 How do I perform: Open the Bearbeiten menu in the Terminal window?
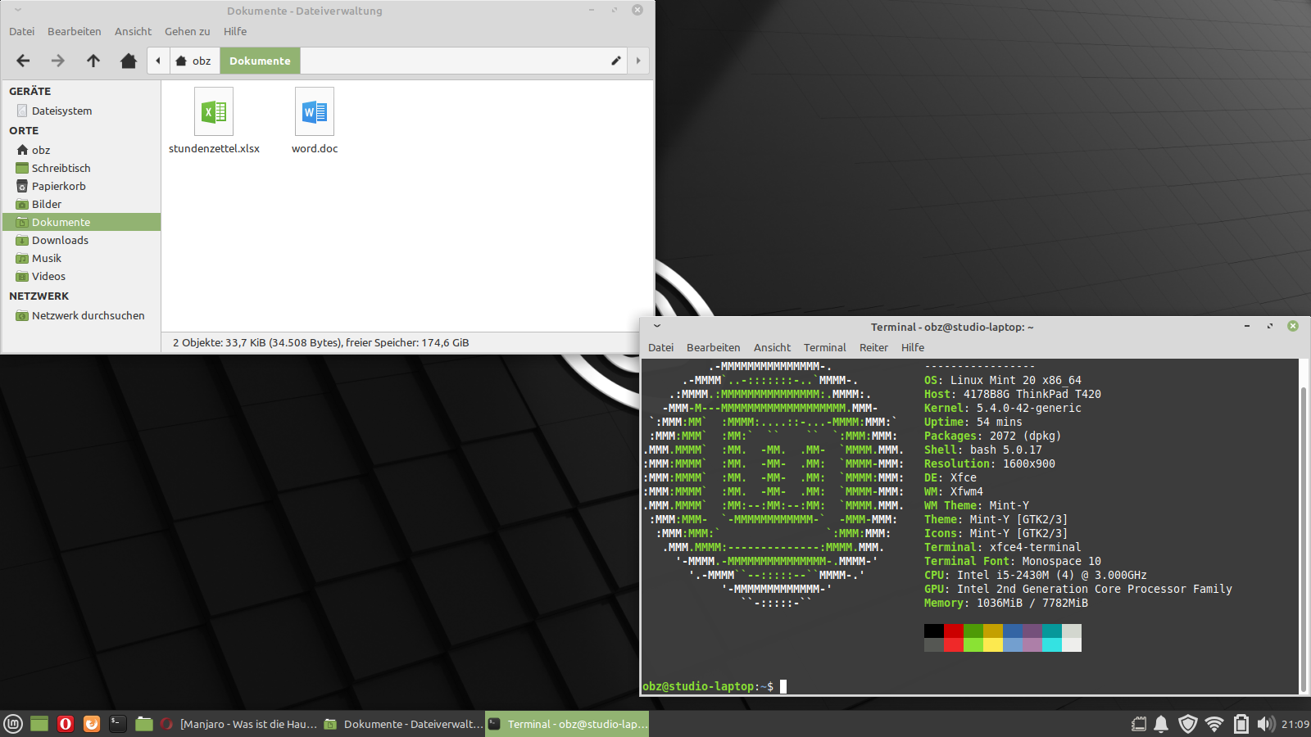[x=714, y=347]
